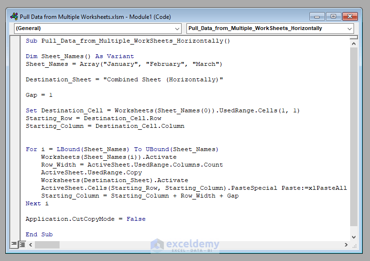Click the line "For i = LBound(Sheet_Names) To UBound(Sheet_Names)"
Image resolution: width=370 pixels, height=261 pixels.
coord(122,149)
